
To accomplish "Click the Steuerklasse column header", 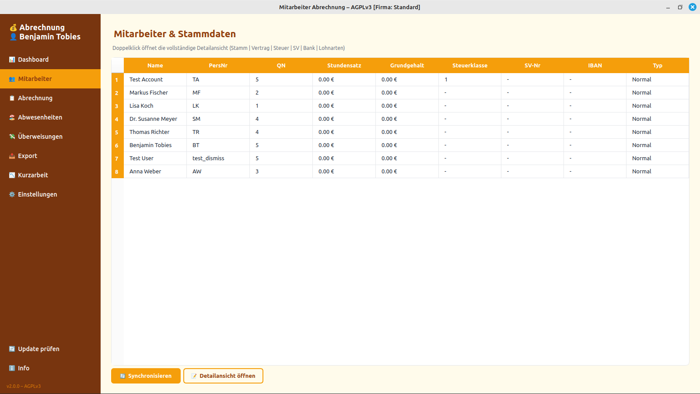I will pyautogui.click(x=469, y=65).
